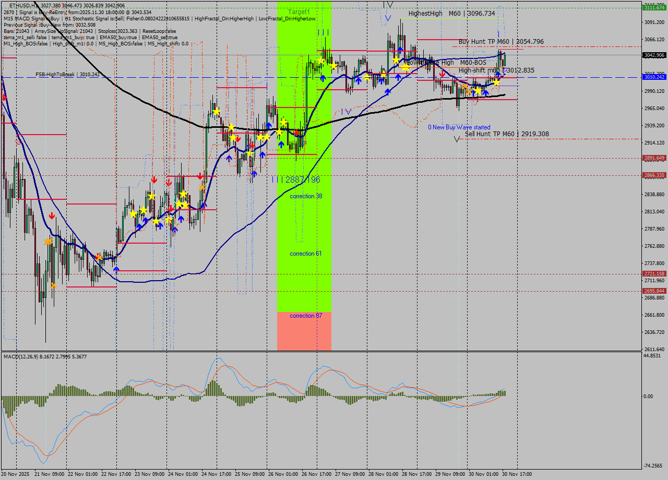Select the lowest orange X marker
Screen dimensions: 668x480
click(x=53, y=285)
